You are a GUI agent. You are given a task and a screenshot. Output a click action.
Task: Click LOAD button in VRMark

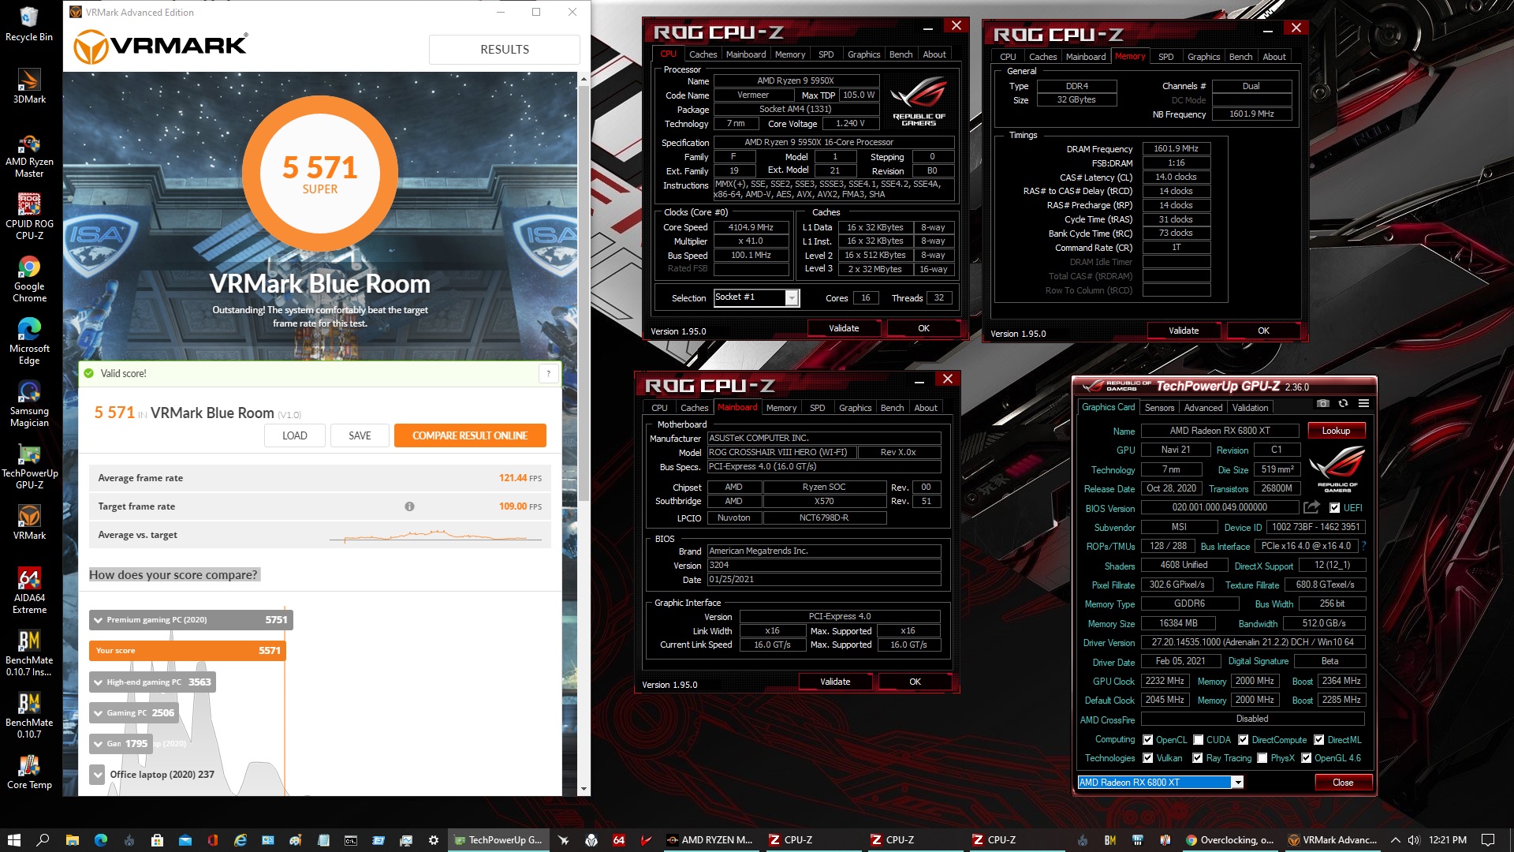tap(294, 435)
